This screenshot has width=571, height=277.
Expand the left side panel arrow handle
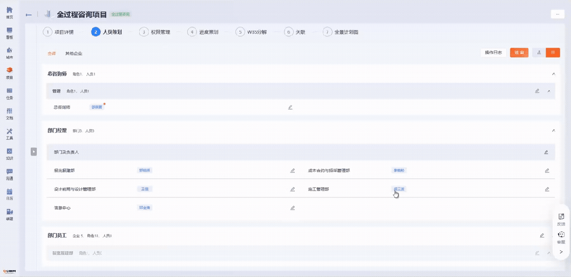click(x=33, y=151)
